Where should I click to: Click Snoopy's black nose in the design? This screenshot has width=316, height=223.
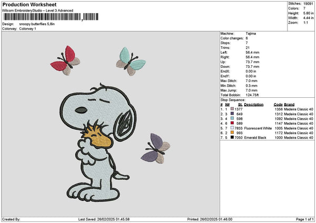click(x=81, y=110)
